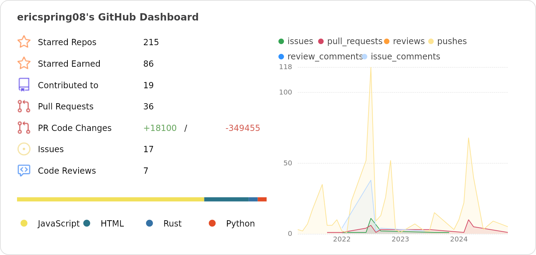The width and height of the screenshot is (536, 255).
Task: Click the reviews legend label
Action: (x=409, y=41)
